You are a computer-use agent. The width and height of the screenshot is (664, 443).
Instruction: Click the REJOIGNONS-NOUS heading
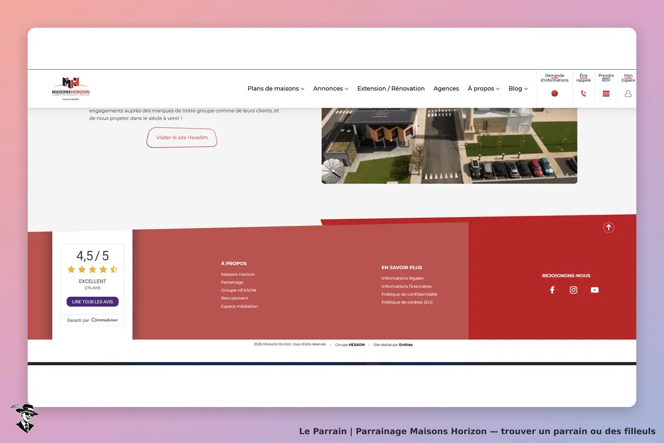point(566,276)
